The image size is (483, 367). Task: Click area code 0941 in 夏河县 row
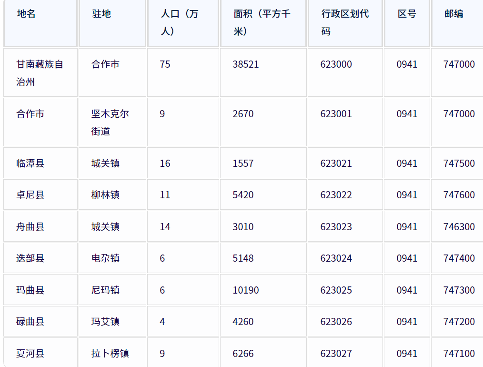(407, 353)
